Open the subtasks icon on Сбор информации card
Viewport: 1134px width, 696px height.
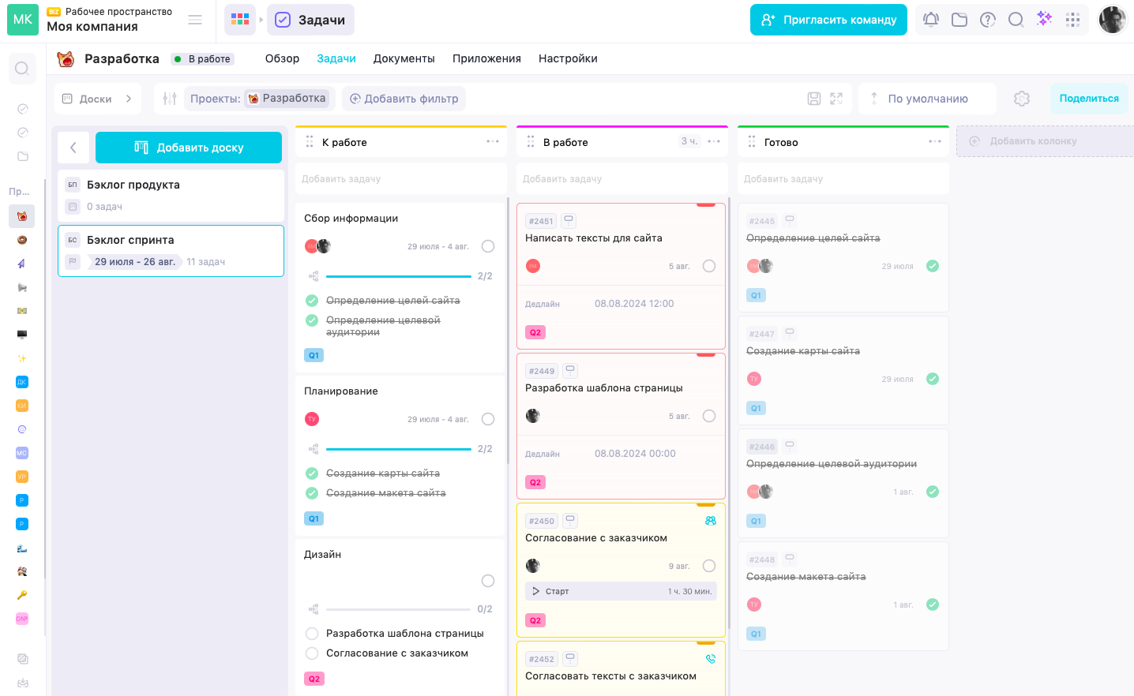[314, 276]
